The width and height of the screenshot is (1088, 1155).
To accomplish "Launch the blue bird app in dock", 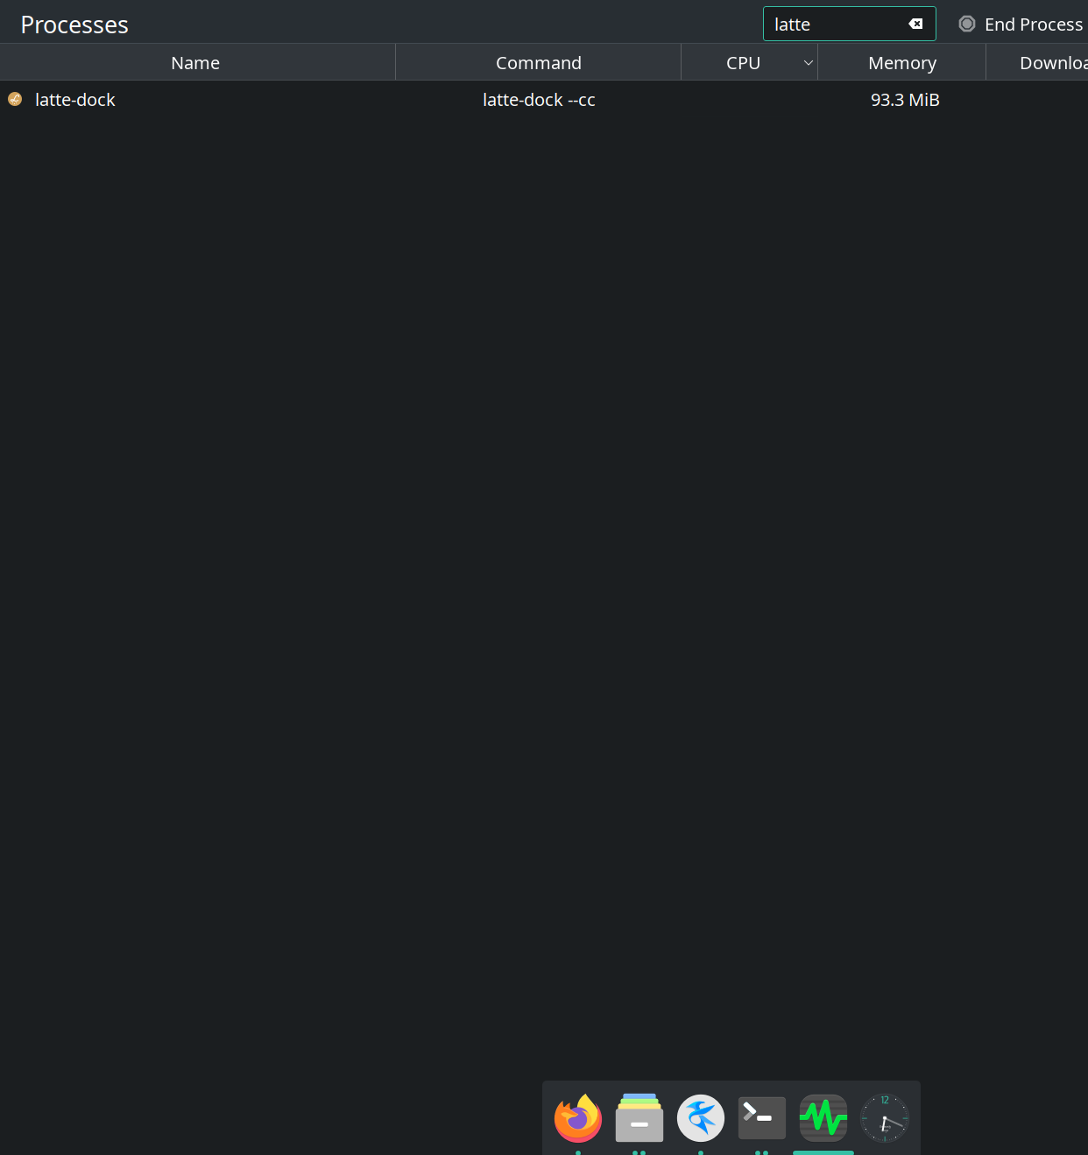I will pos(701,1118).
